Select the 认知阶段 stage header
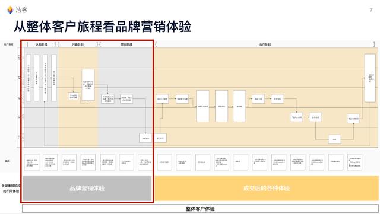Screen dimensions: 380x214 (42, 44)
